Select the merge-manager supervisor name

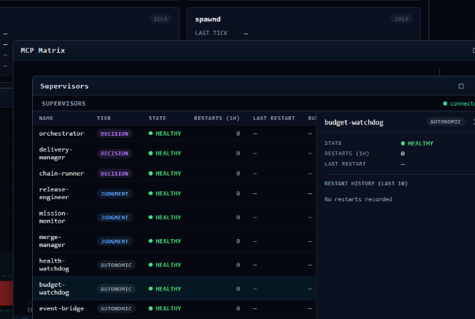point(52,241)
